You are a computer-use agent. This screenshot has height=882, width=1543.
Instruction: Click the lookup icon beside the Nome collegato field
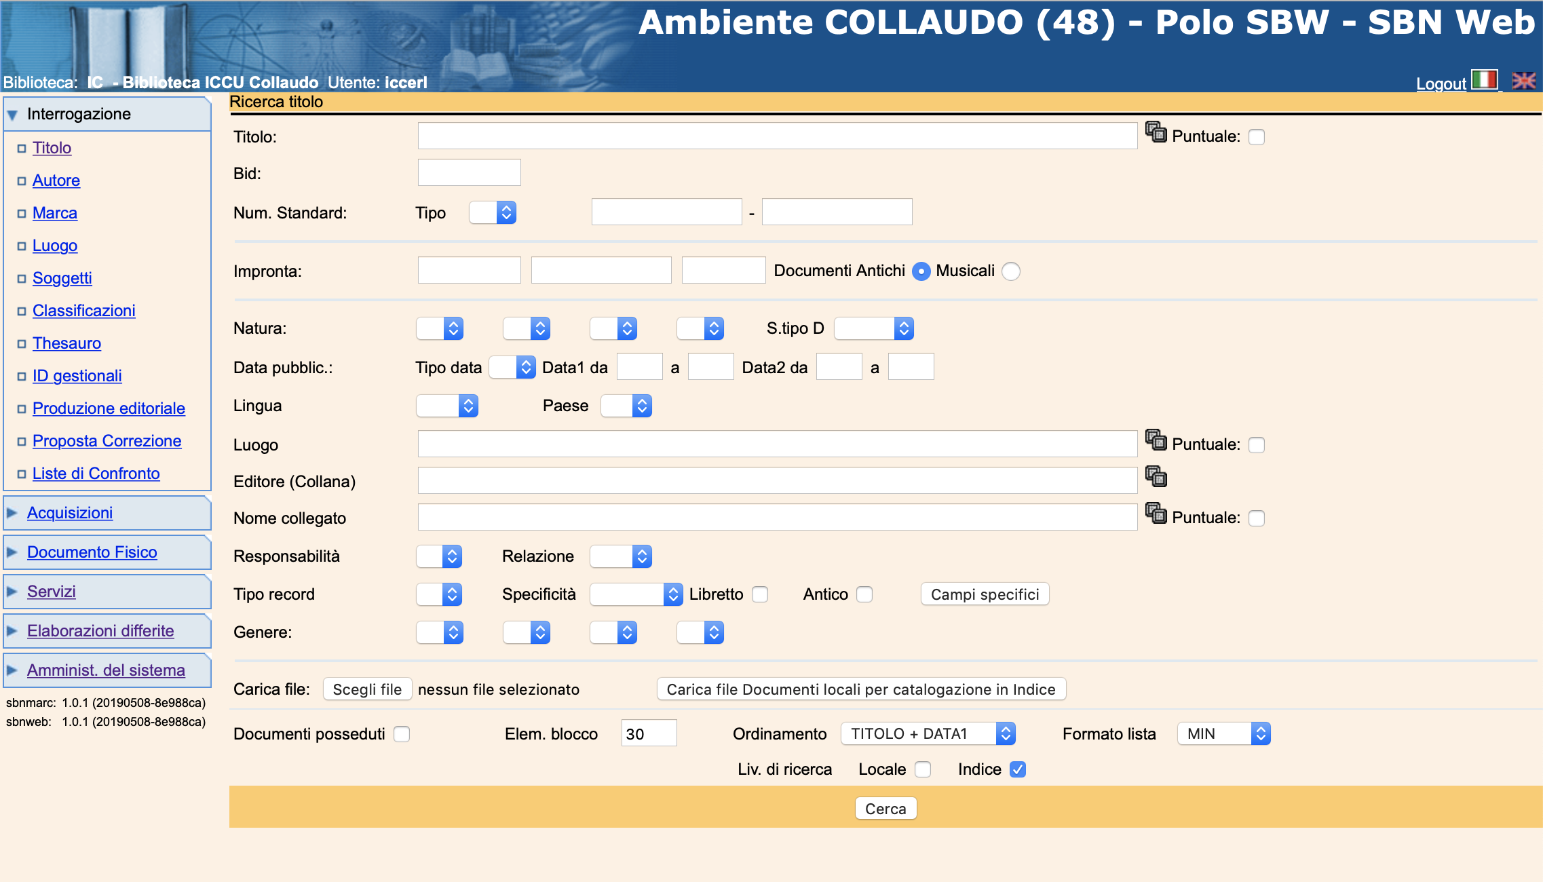click(1156, 513)
